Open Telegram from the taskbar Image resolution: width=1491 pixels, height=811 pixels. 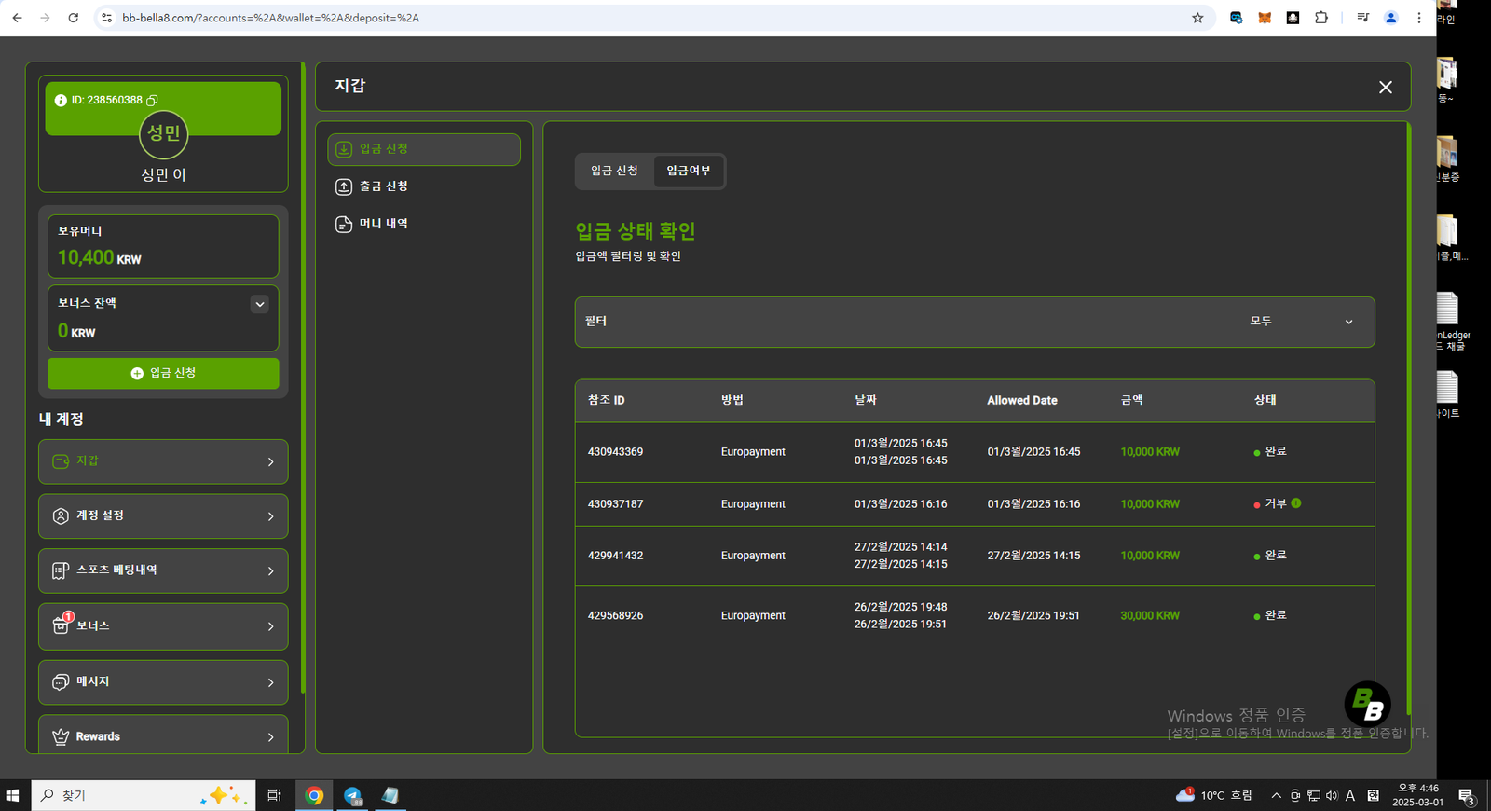tap(353, 795)
